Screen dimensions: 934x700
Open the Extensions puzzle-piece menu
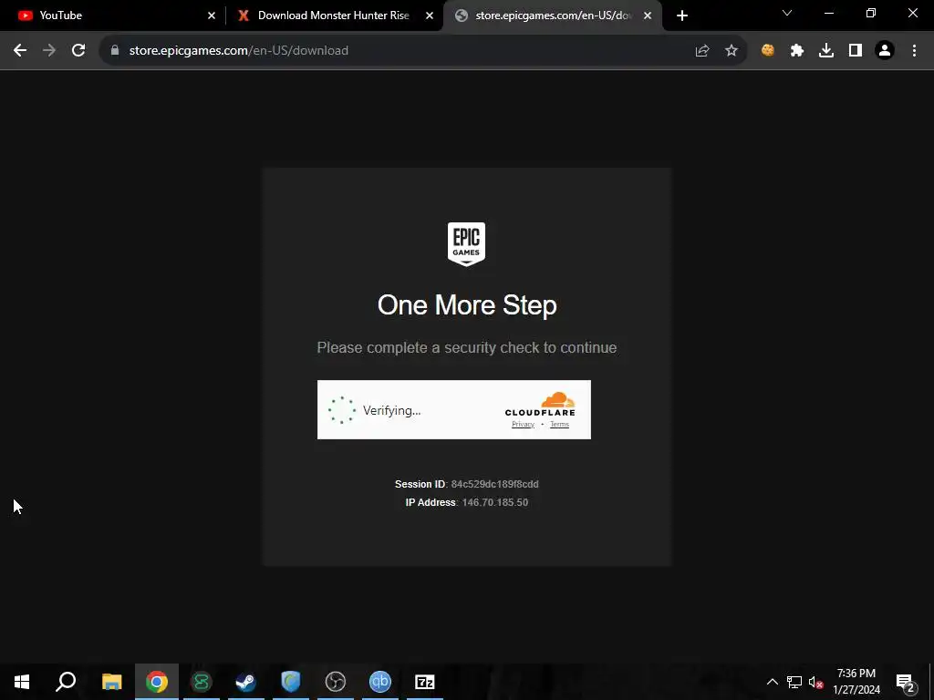pos(797,51)
